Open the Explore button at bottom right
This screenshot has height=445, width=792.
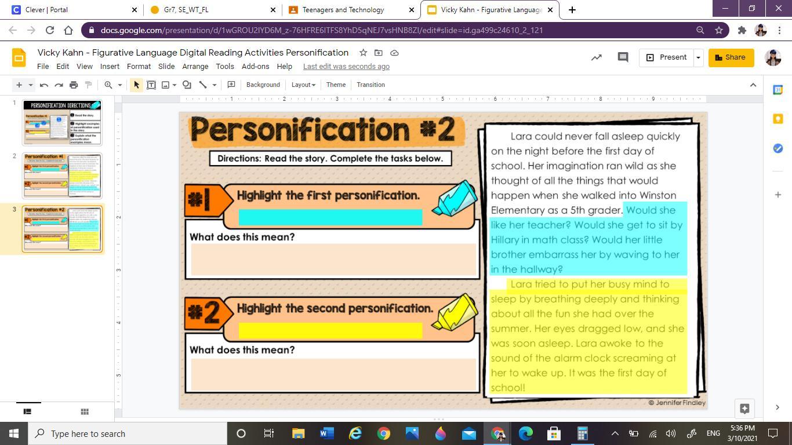coord(745,408)
